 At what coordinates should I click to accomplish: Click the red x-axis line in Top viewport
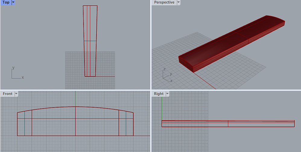[106, 76]
